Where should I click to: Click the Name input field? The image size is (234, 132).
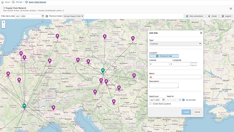click(x=175, y=77)
